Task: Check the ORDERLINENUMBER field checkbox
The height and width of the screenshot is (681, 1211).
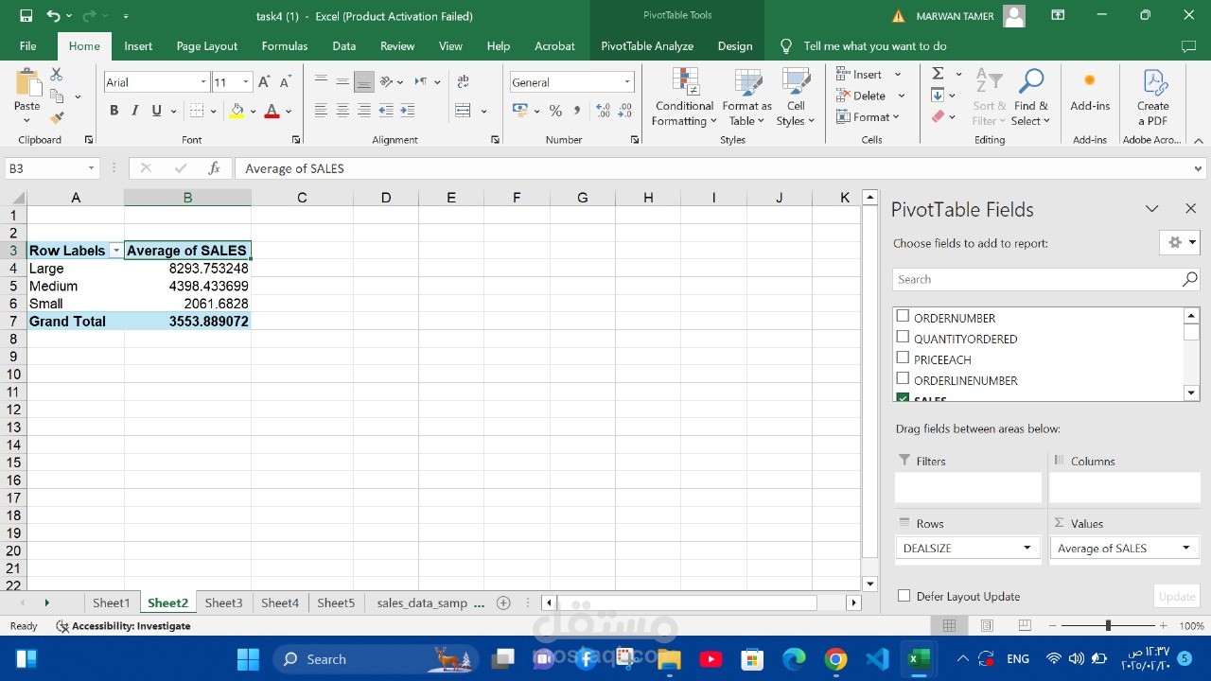Action: click(903, 379)
